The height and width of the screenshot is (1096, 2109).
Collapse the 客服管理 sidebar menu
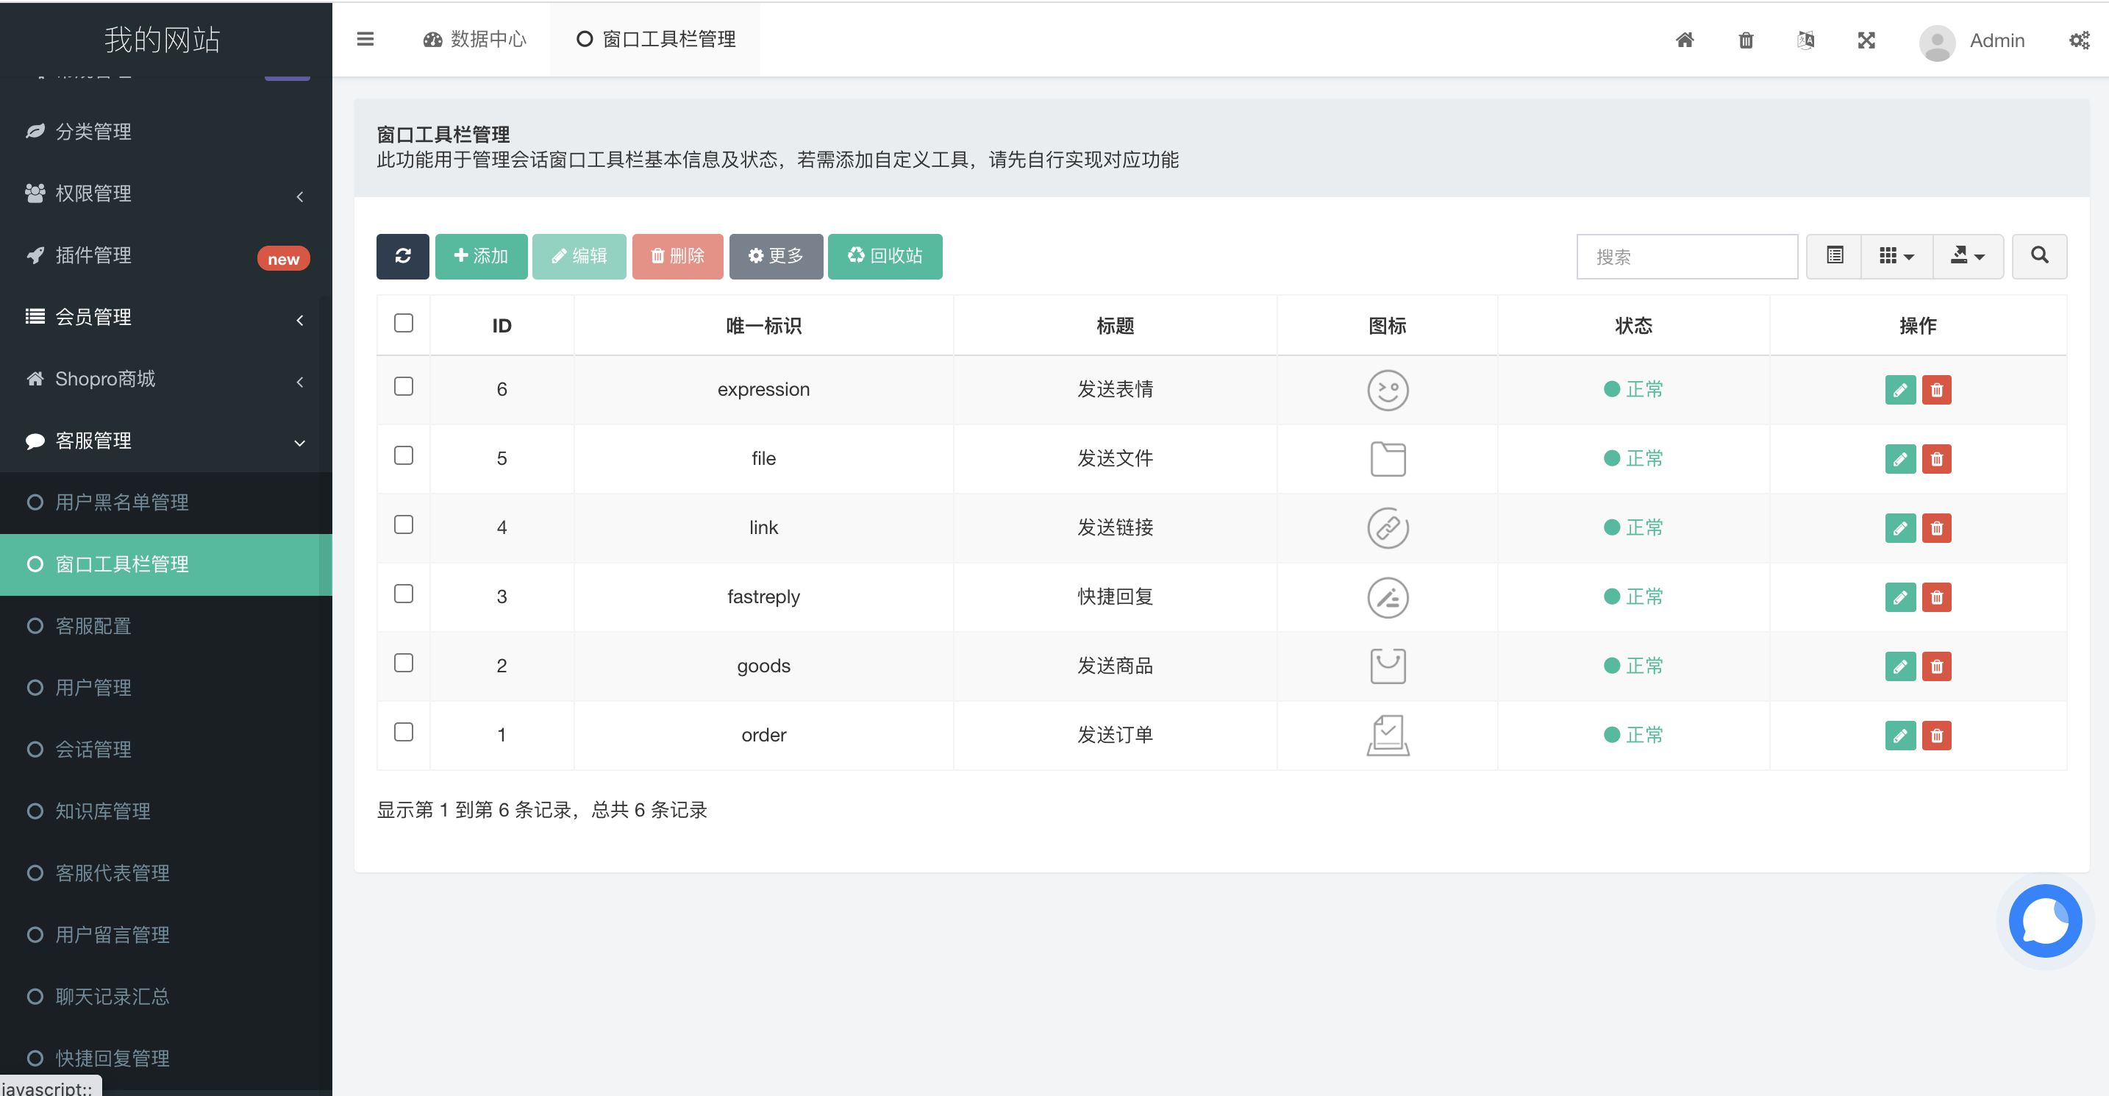166,441
